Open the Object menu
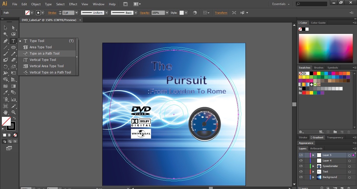 click(36, 4)
